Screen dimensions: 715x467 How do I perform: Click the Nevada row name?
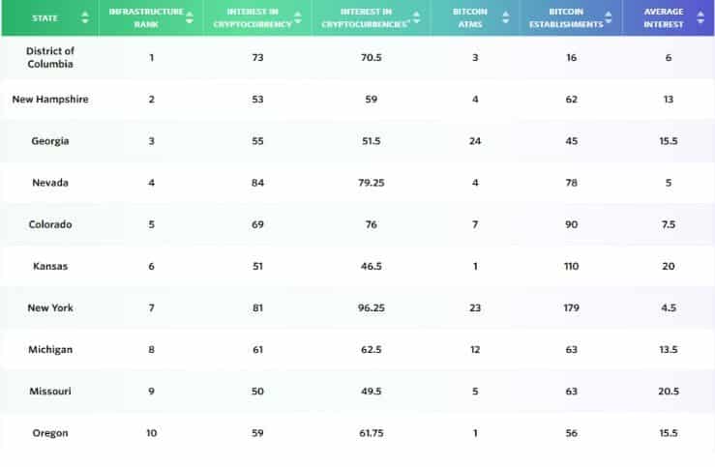[x=50, y=183]
